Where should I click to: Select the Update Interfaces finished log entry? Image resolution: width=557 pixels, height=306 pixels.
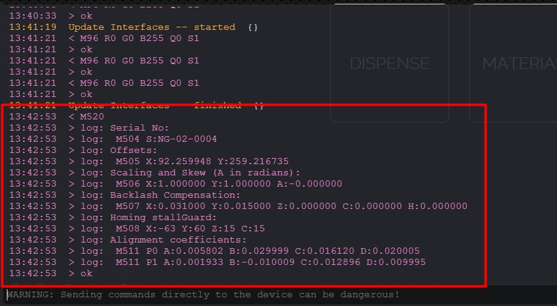click(x=155, y=106)
